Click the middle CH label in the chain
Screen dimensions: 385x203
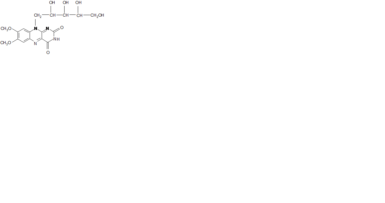point(66,15)
